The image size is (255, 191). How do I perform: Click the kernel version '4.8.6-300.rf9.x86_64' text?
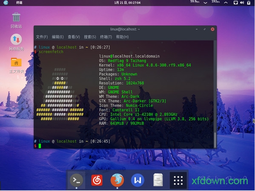pos(169,65)
